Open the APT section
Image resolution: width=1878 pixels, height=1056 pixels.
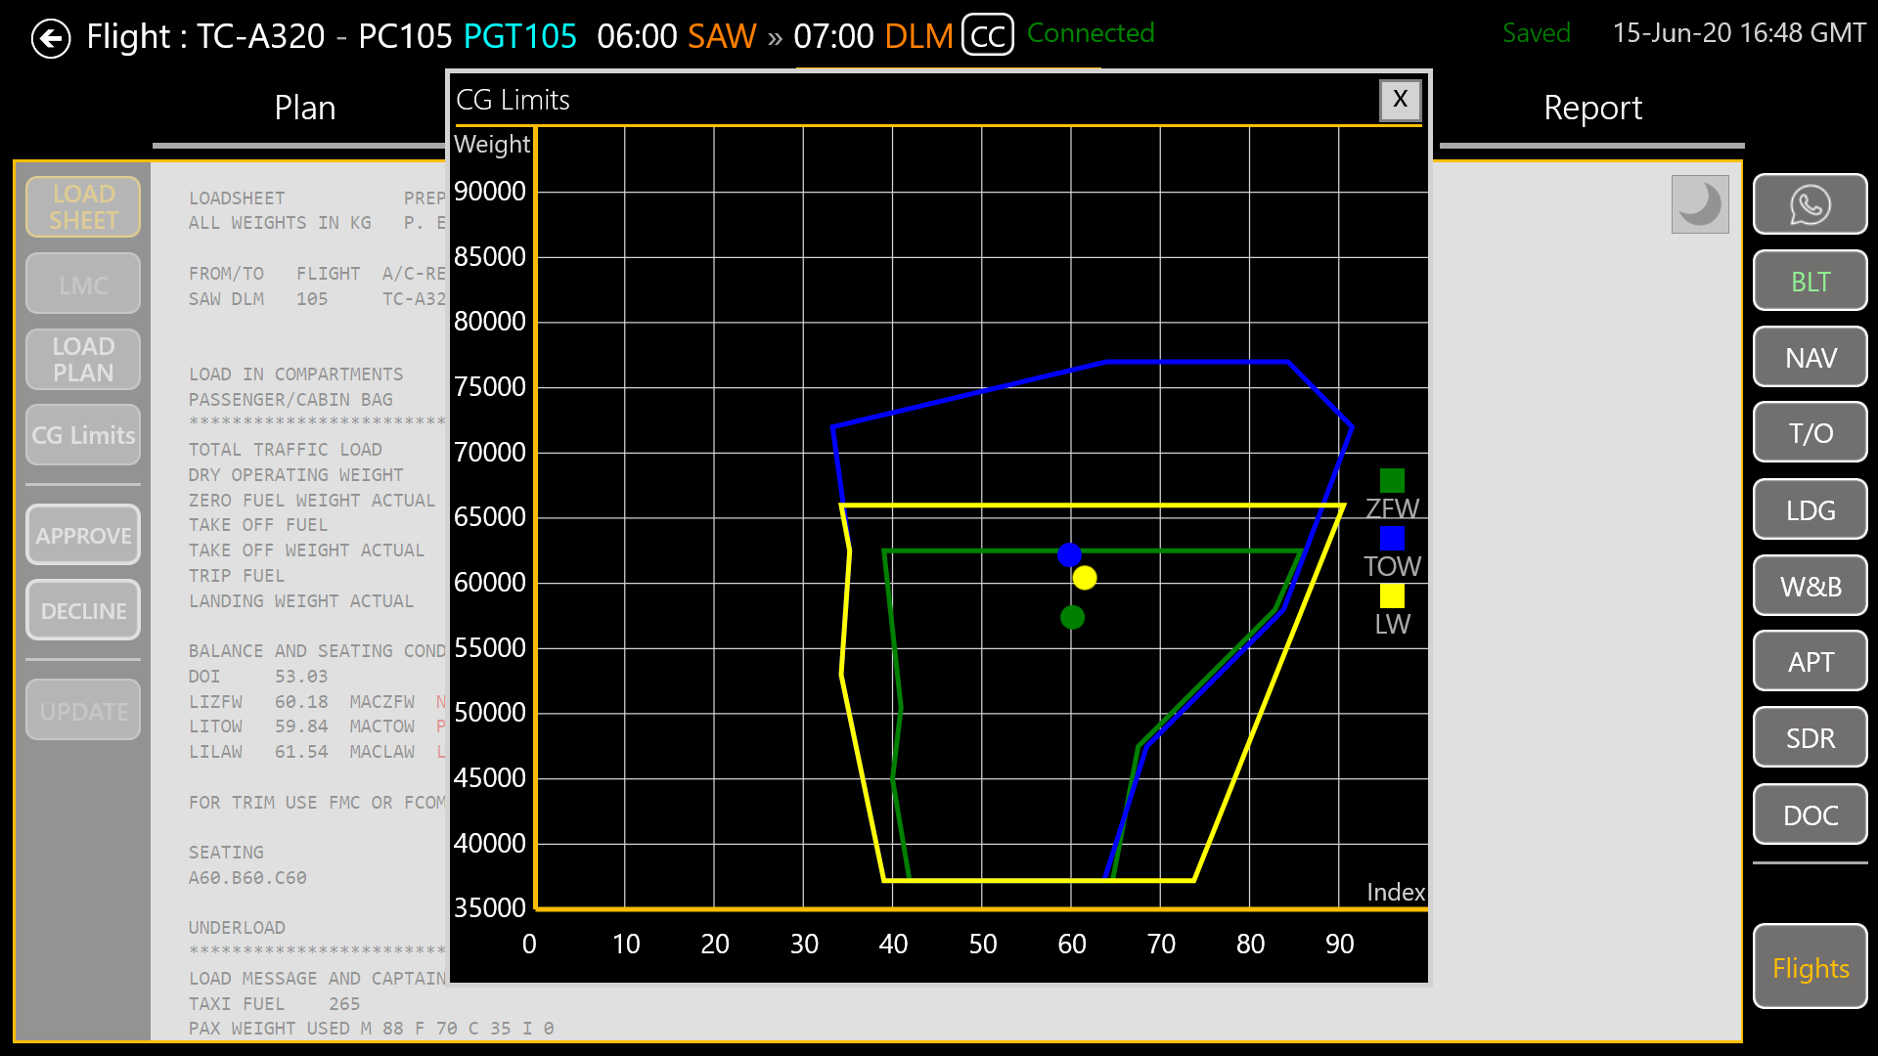pos(1810,662)
